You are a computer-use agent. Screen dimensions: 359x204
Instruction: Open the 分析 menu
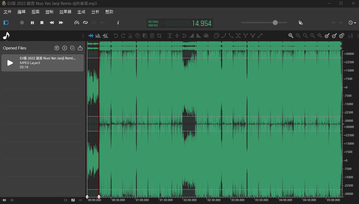coord(95,12)
